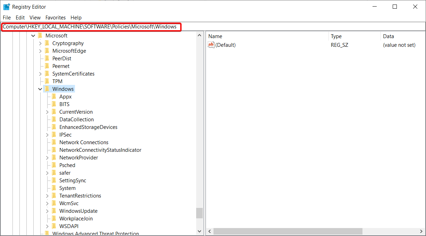The width and height of the screenshot is (426, 236).
Task: Open the Edit menu
Action: tap(20, 17)
